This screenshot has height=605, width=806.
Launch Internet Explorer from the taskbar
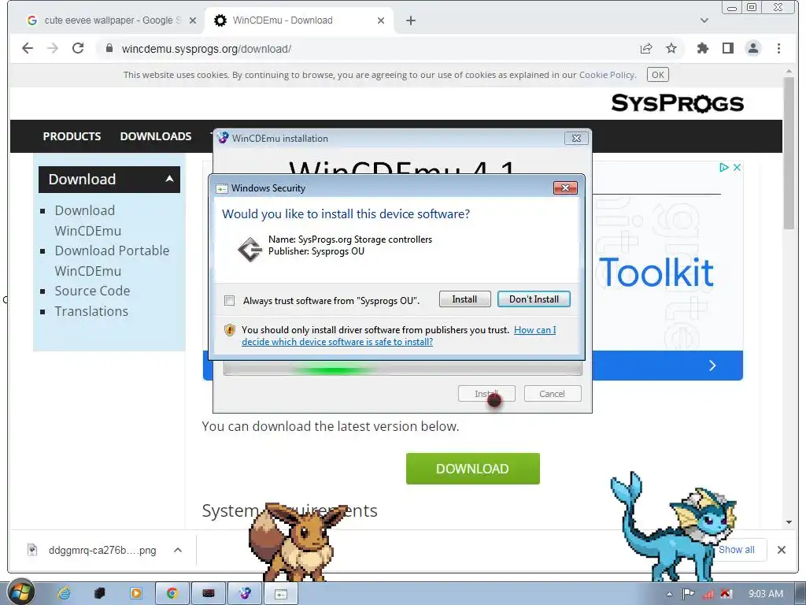pos(64,593)
